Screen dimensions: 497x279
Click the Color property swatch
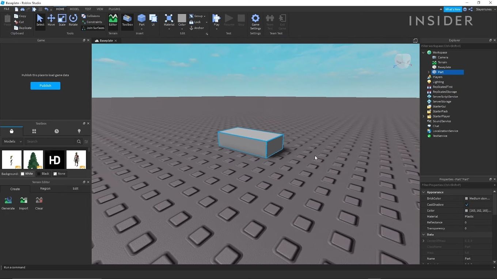466,211
